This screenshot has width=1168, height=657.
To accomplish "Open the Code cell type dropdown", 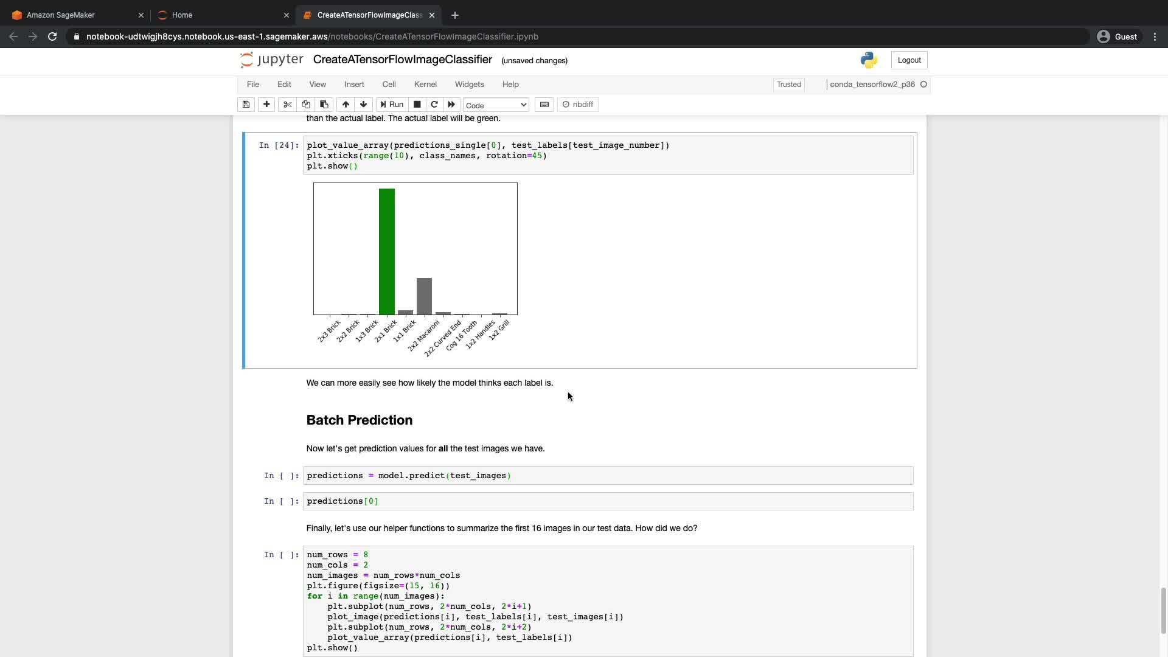I will pyautogui.click(x=496, y=105).
